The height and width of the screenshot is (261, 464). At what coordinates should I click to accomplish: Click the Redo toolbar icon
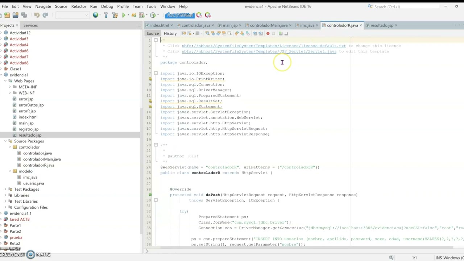[45, 15]
